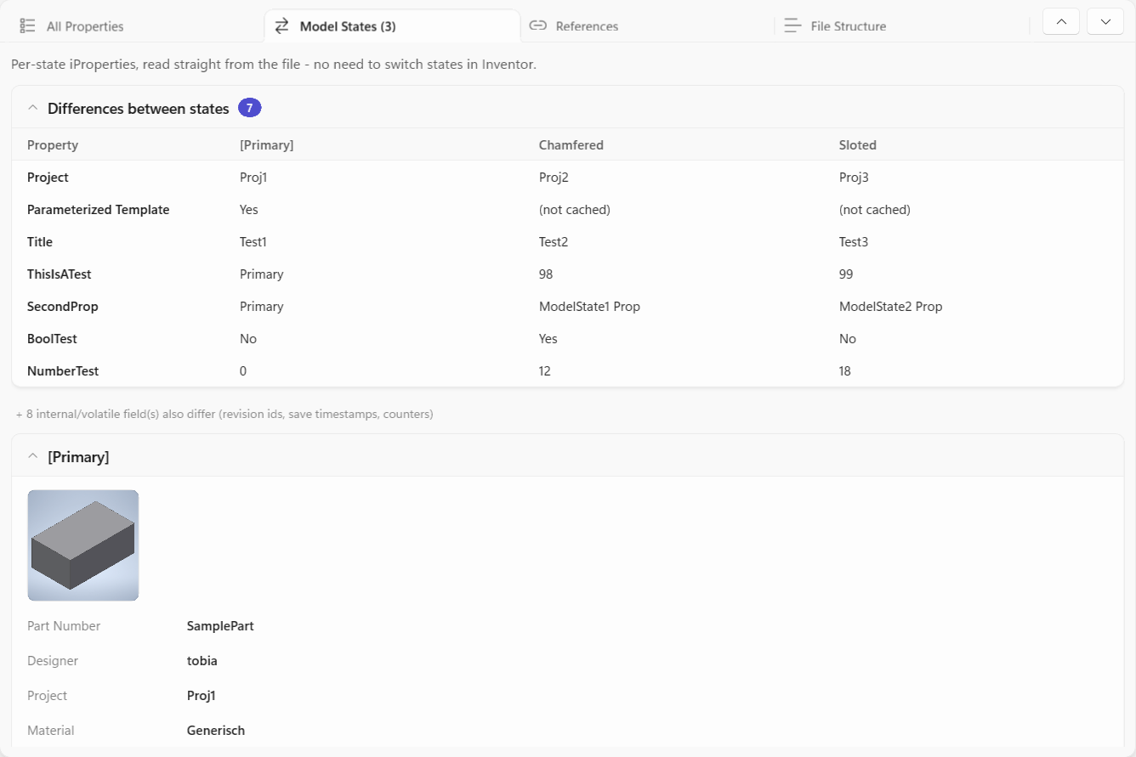Click the Sloted (not cached) value
The width and height of the screenshot is (1136, 757).
875,210
